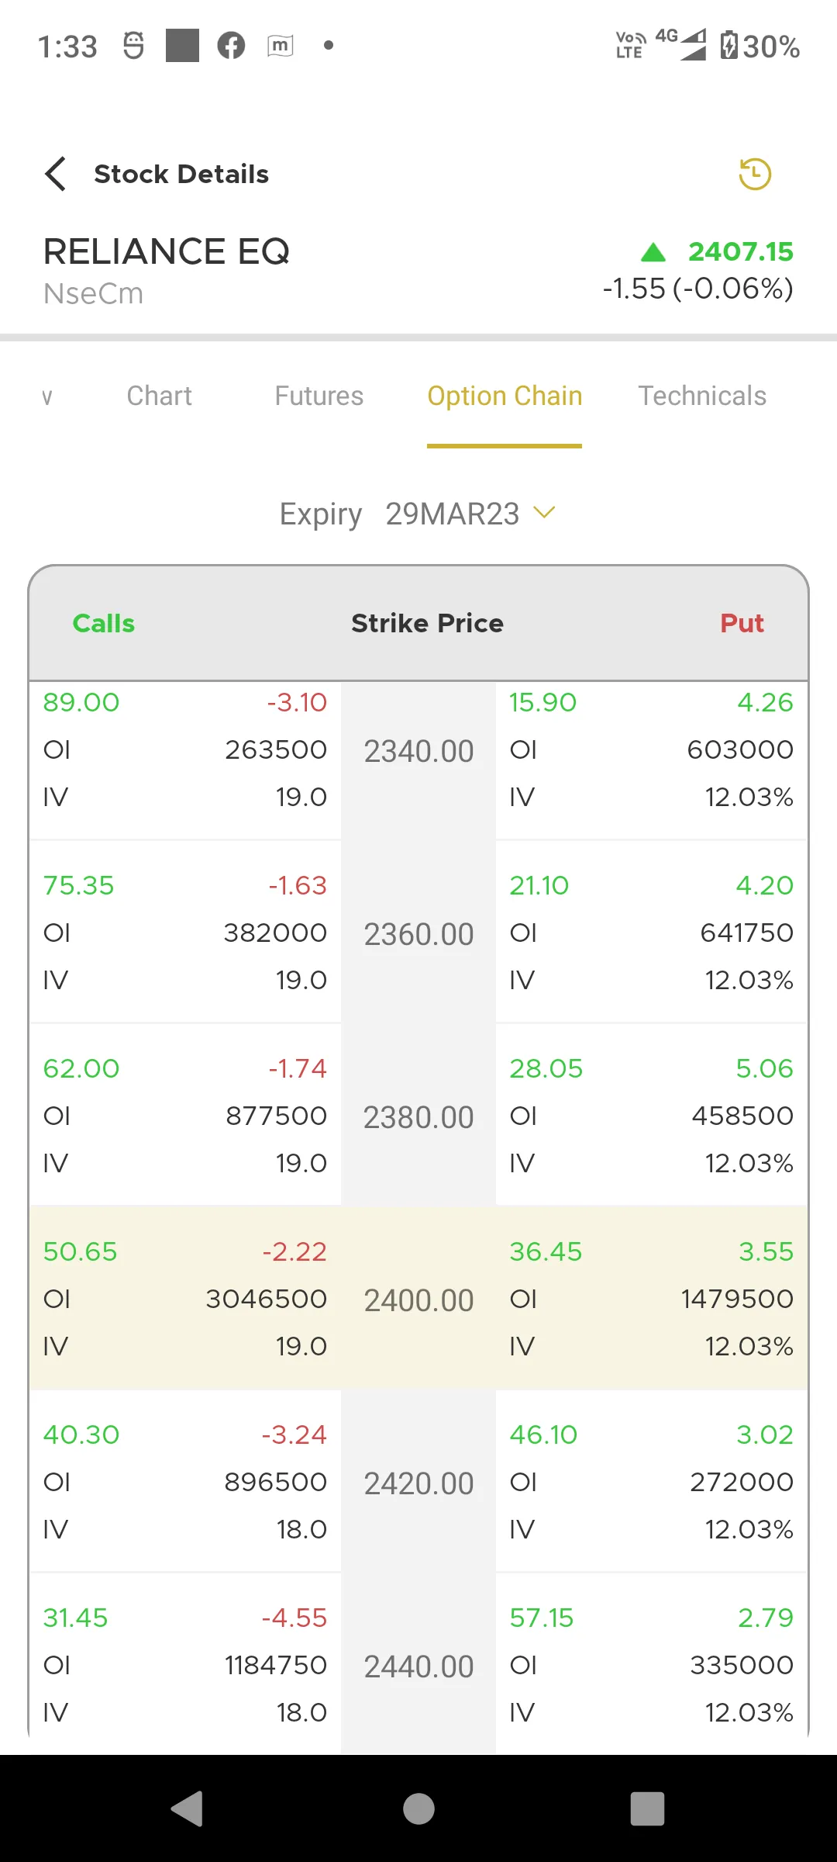This screenshot has width=837, height=1862.
Task: Tap the Android home circle button
Action: tap(418, 1808)
